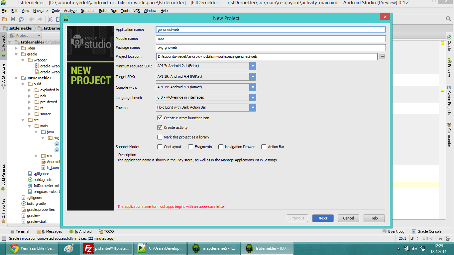
Task: Expand the Language Level combo box
Action: 253,98
